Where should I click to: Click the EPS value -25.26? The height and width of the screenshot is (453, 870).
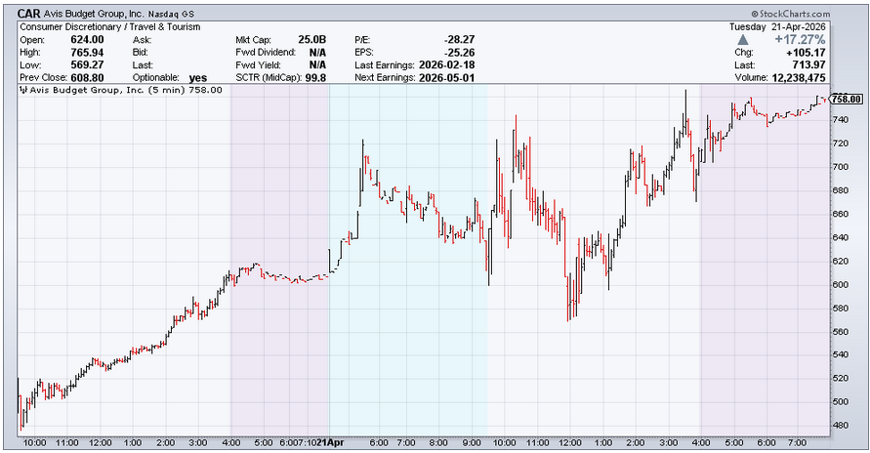[x=460, y=53]
